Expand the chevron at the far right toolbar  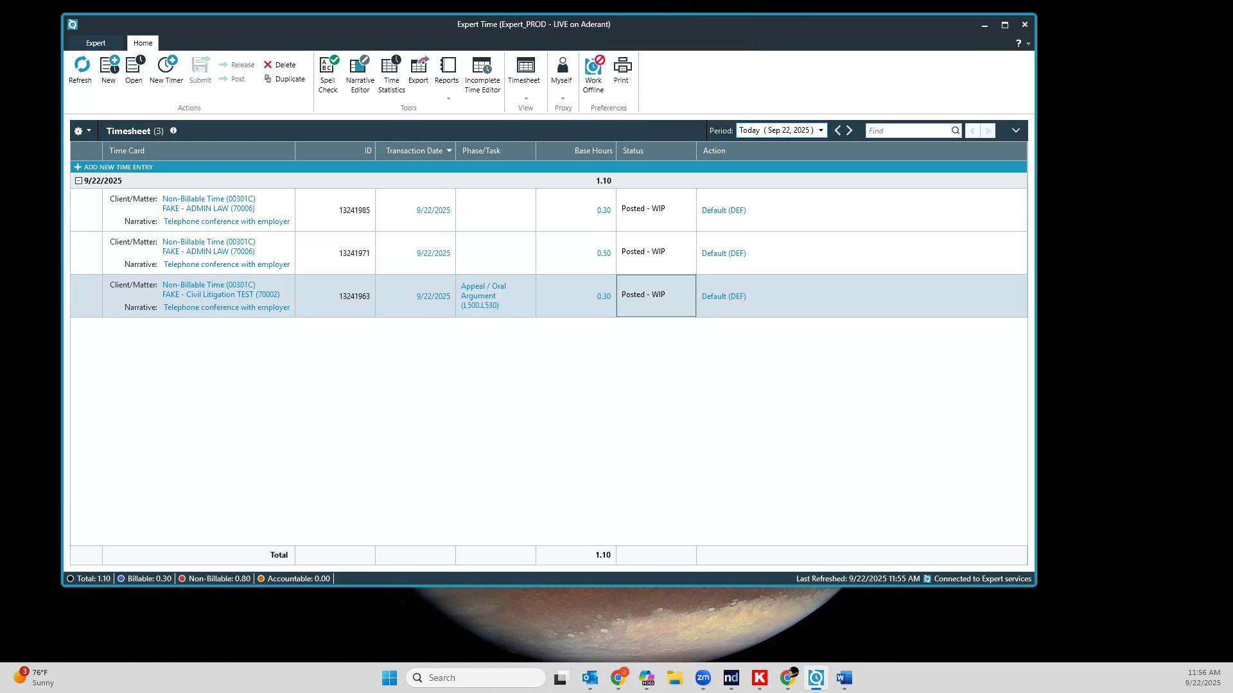[x=1015, y=130]
